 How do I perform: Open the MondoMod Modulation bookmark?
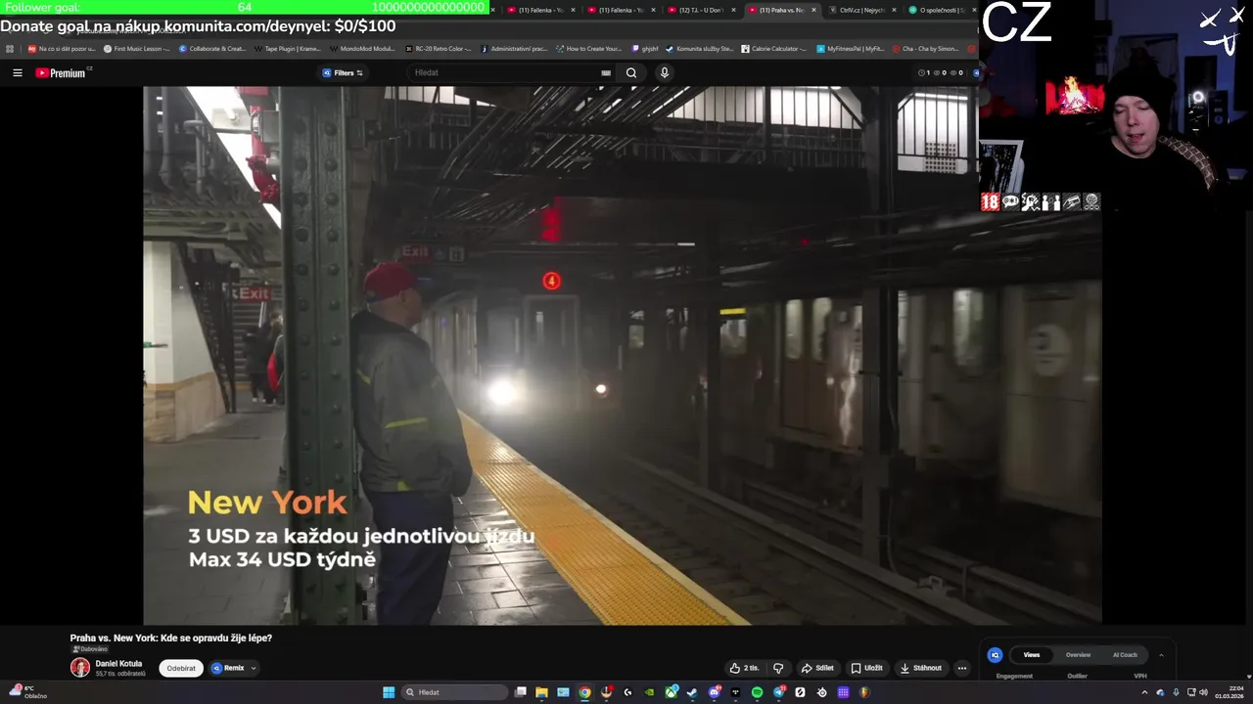(x=362, y=48)
